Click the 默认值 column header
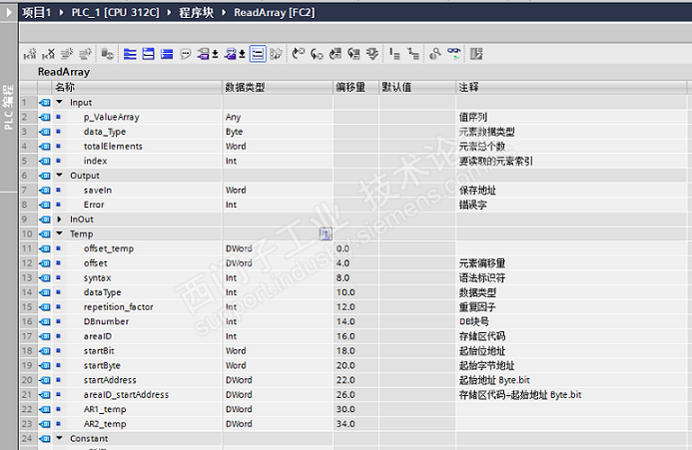Screen dimensions: 692x450 417,88
